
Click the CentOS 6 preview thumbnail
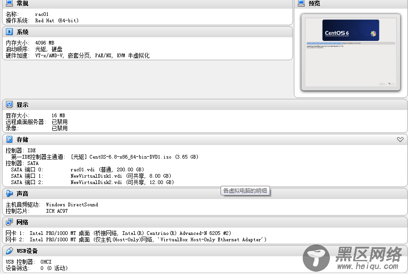350,52
